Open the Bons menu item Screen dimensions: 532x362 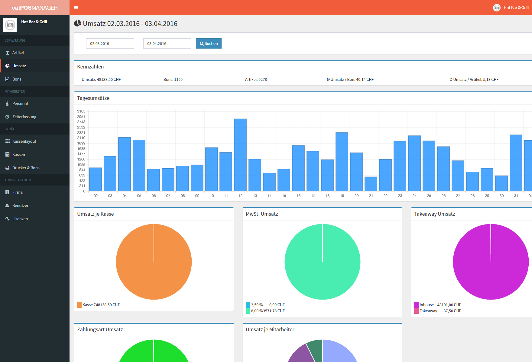coord(35,79)
